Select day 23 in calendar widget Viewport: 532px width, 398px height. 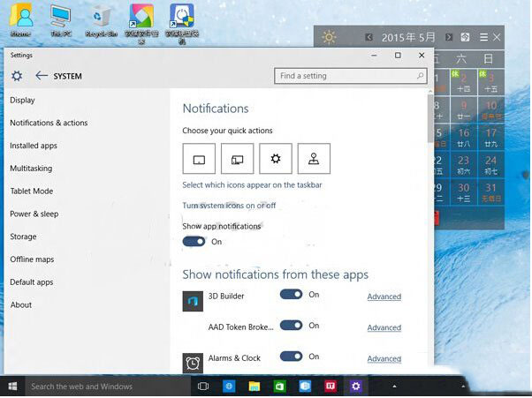[x=463, y=165]
